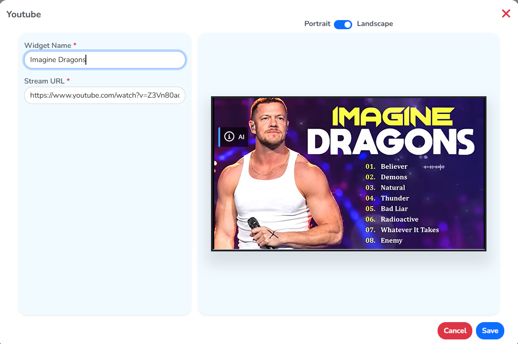Click the audio waveform icon beside Believer
The height and width of the screenshot is (344, 518).
point(433,167)
